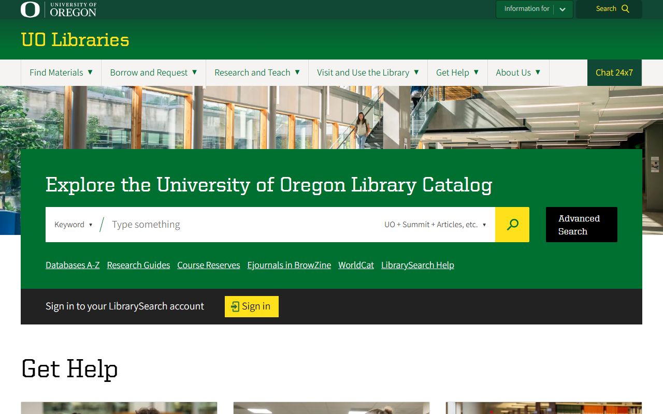Click the Sign in to your LibrarySearch account text

click(x=125, y=306)
